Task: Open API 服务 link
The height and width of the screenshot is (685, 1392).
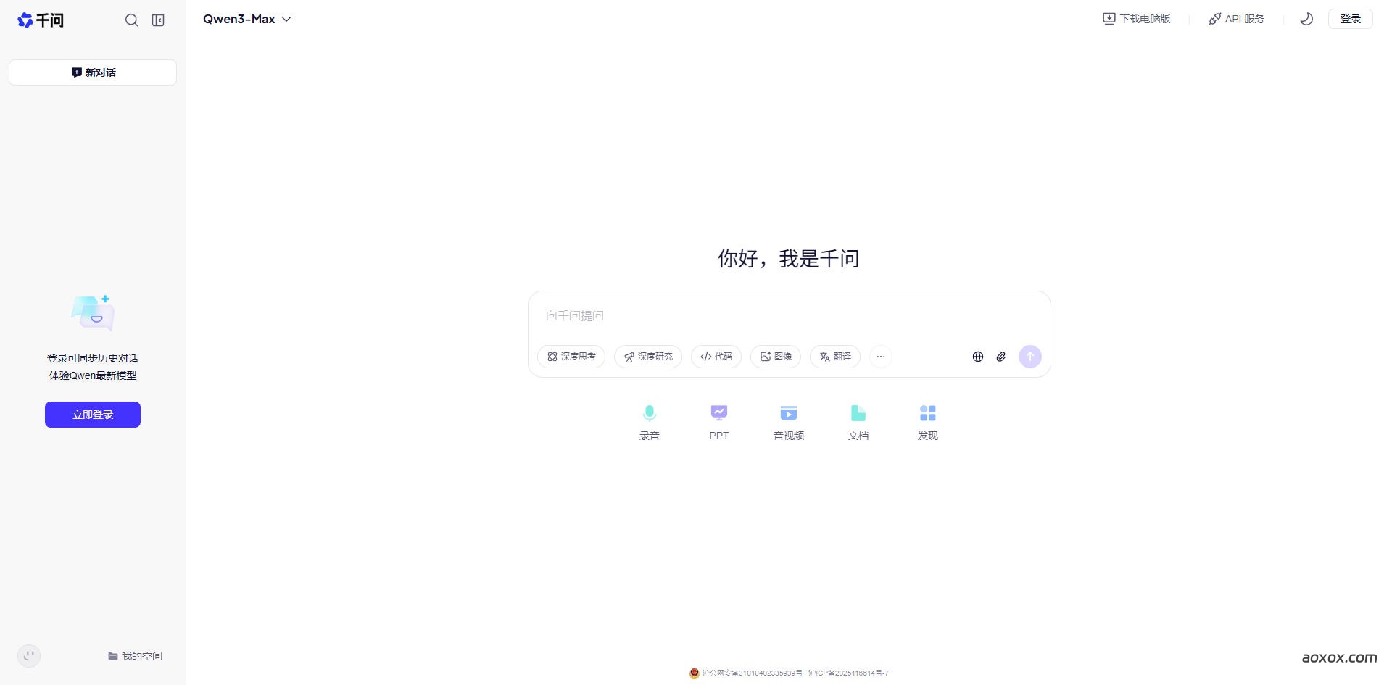Action: click(1236, 19)
